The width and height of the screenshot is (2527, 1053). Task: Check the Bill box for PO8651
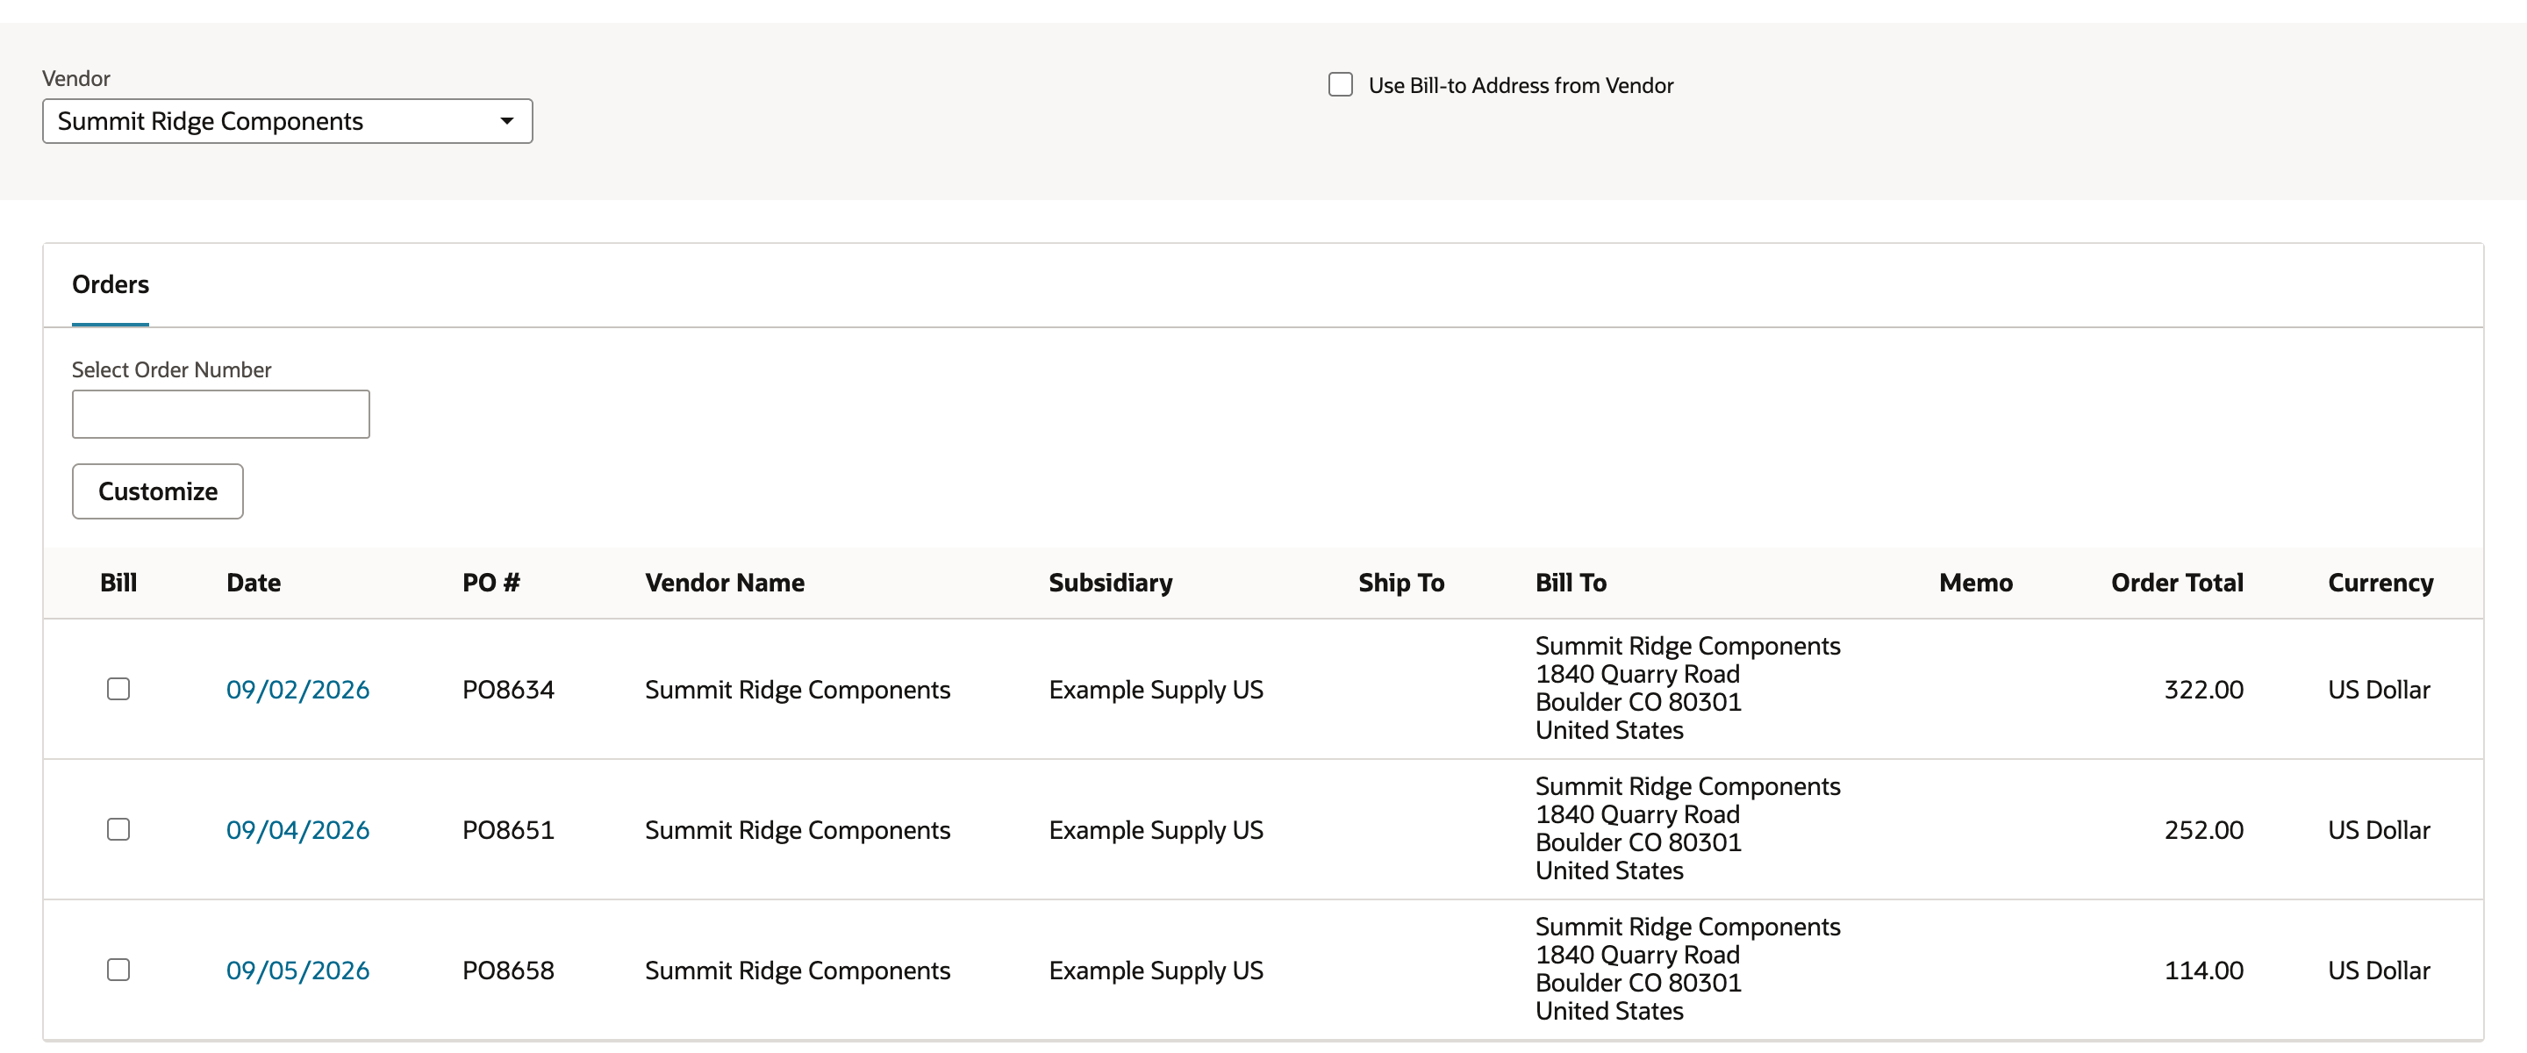pos(118,829)
